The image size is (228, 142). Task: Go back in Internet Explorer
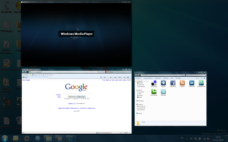click(x=23, y=72)
